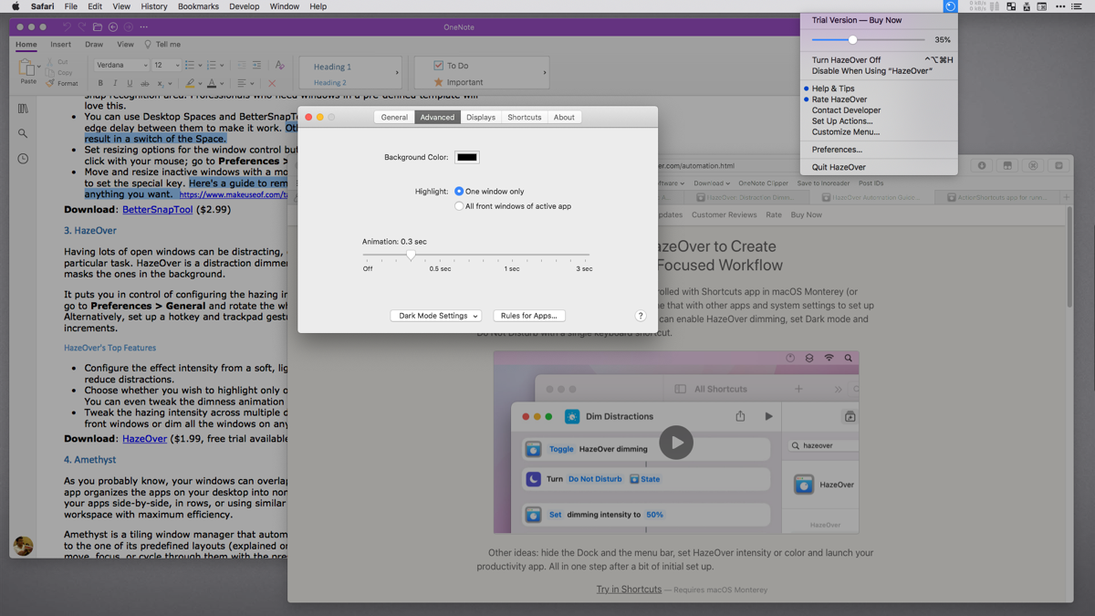Click the Rules for Apps... button

(x=529, y=316)
